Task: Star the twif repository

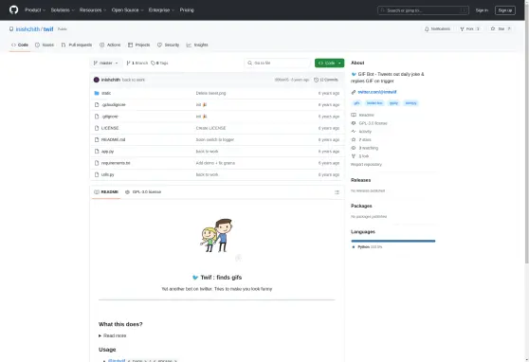Action: 501,29
